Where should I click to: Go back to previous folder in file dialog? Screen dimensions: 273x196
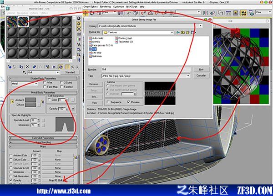click(178, 32)
